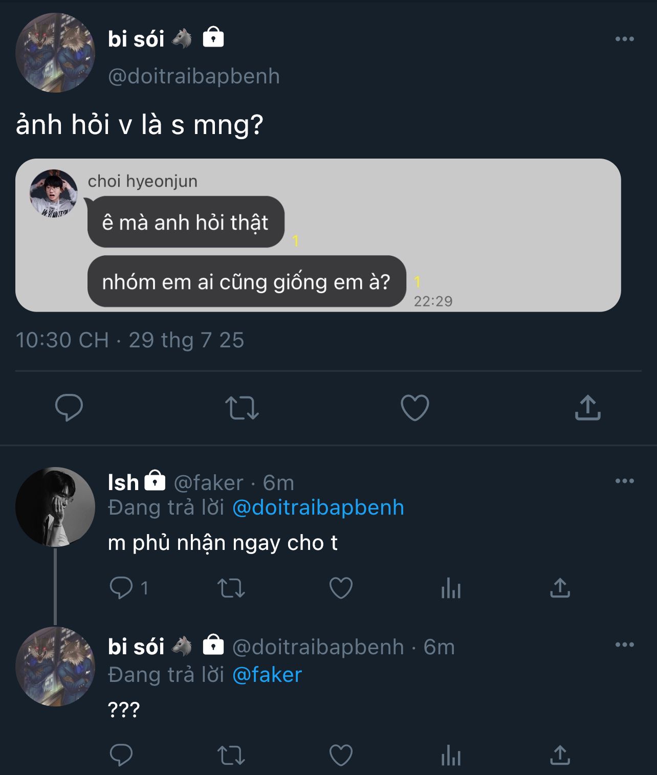This screenshot has height=775, width=657.
Task: Open @doitraibapbenh mention link in lsh's reply
Action: (318, 507)
